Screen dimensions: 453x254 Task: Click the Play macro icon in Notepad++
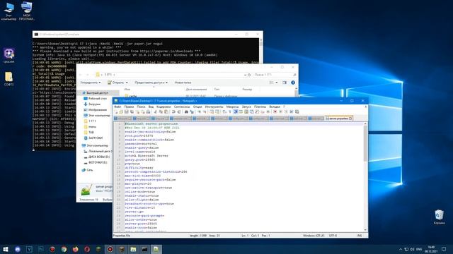[x=286, y=111]
